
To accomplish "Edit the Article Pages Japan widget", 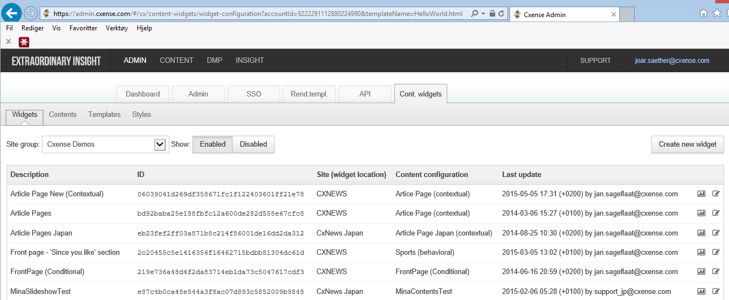I will pyautogui.click(x=716, y=233).
